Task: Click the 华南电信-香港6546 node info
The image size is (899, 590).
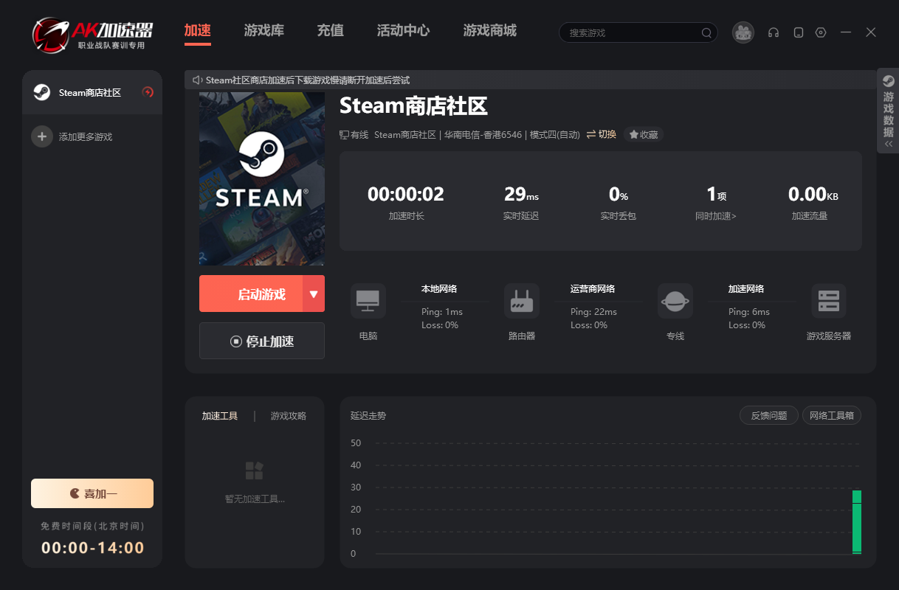Action: [483, 135]
